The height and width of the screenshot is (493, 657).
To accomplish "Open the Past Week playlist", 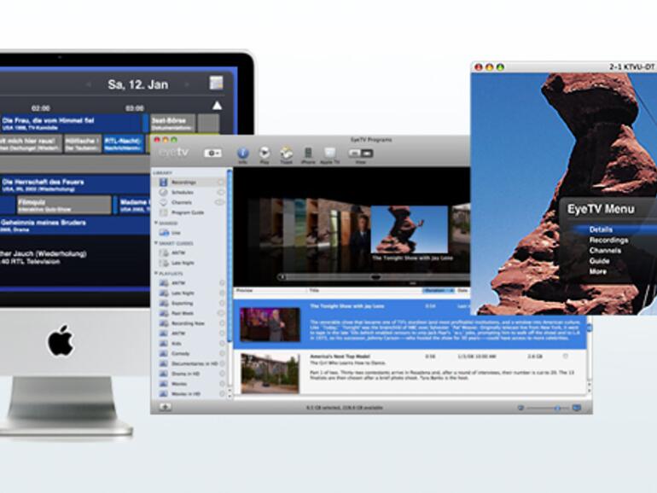I will (x=183, y=313).
